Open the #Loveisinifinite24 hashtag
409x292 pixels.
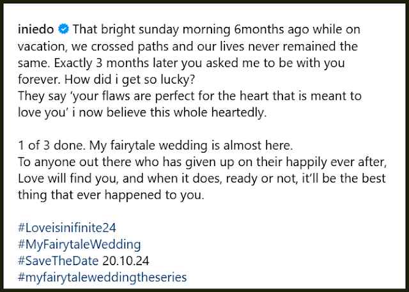[x=67, y=227]
